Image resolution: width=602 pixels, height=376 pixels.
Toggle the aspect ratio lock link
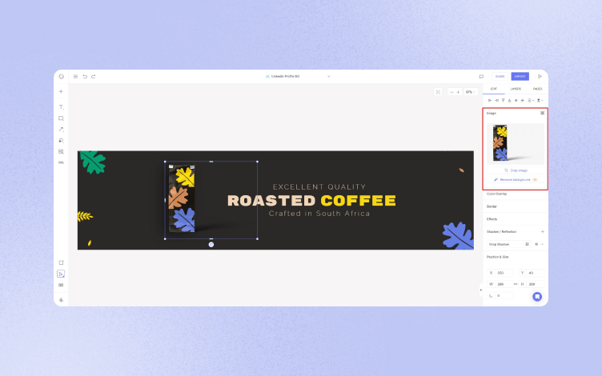[516, 284]
